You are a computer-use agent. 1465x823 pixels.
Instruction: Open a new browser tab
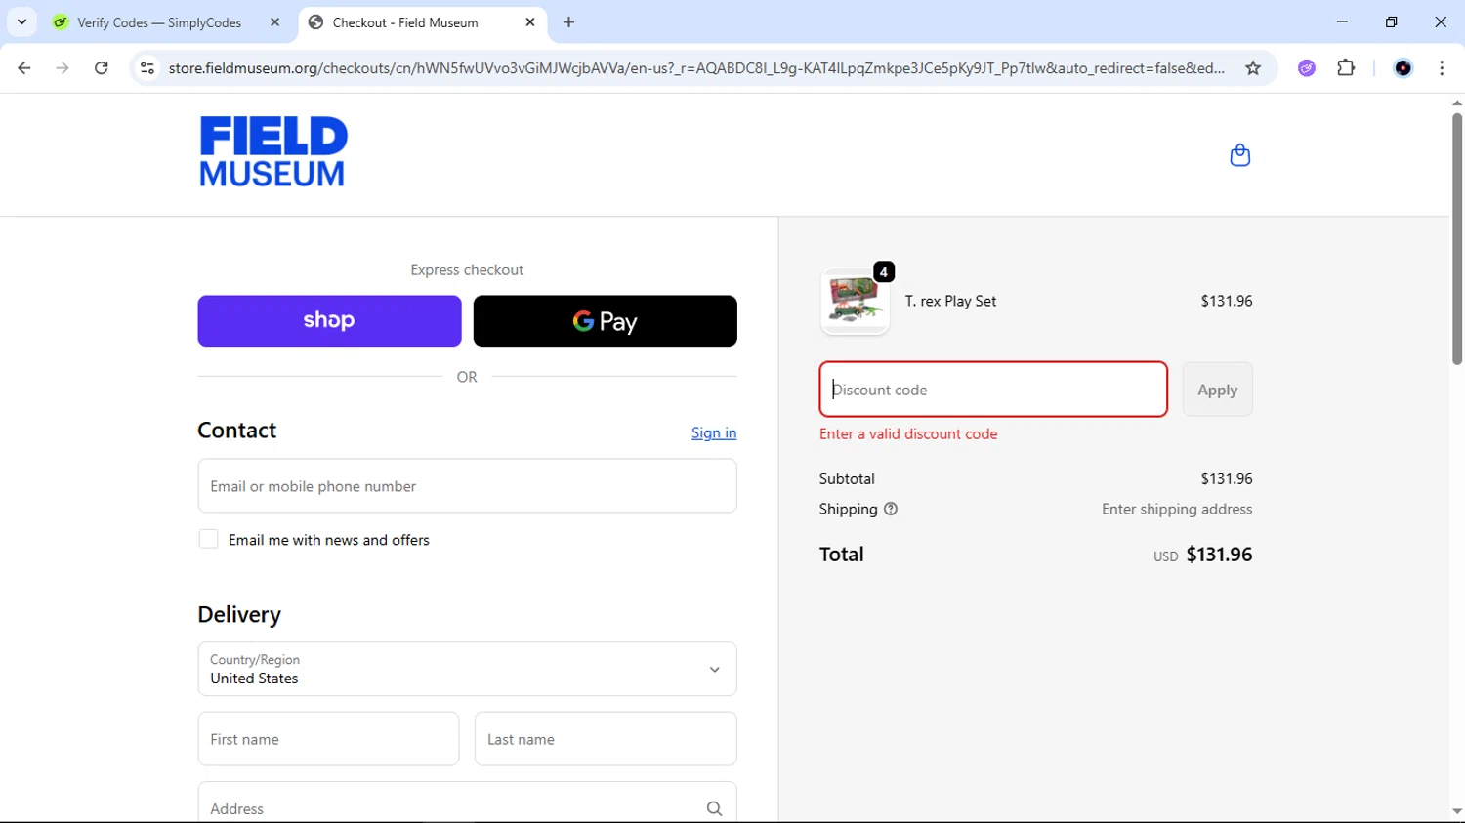(568, 22)
